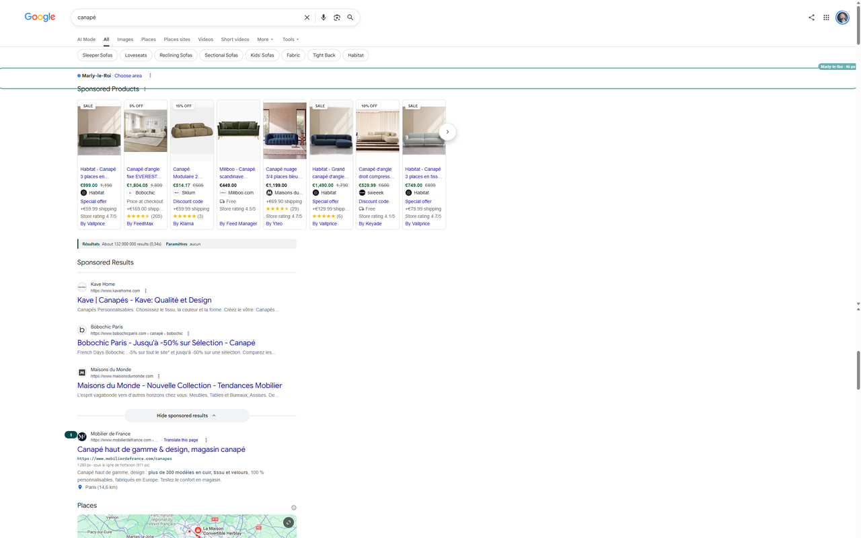Open Sklum modular sofa product image
This screenshot has width=861, height=538.
(x=192, y=131)
